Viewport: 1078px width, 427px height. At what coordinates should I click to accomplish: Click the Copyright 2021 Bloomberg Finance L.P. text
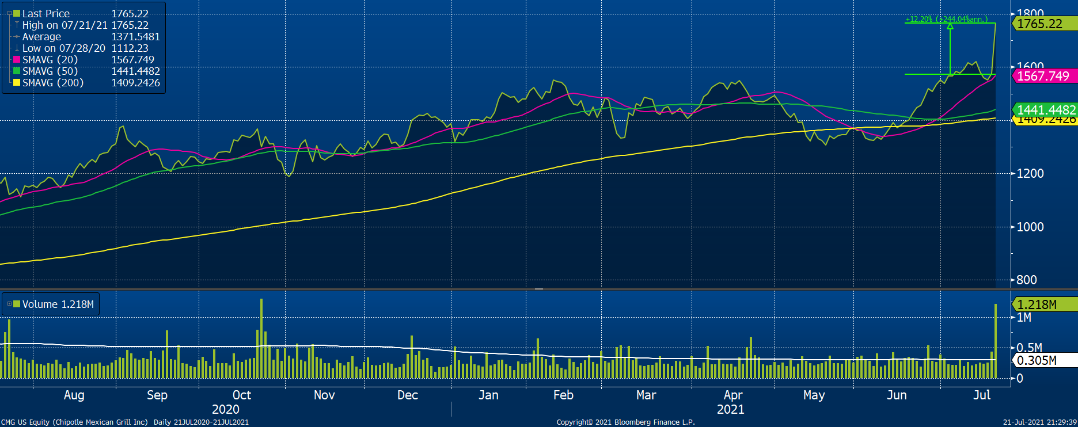625,422
